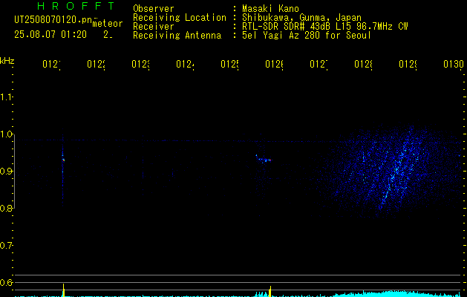Select the observer name Masaki Kano

click(x=270, y=9)
